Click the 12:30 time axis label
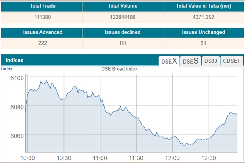The image size is (245, 163). [209, 158]
